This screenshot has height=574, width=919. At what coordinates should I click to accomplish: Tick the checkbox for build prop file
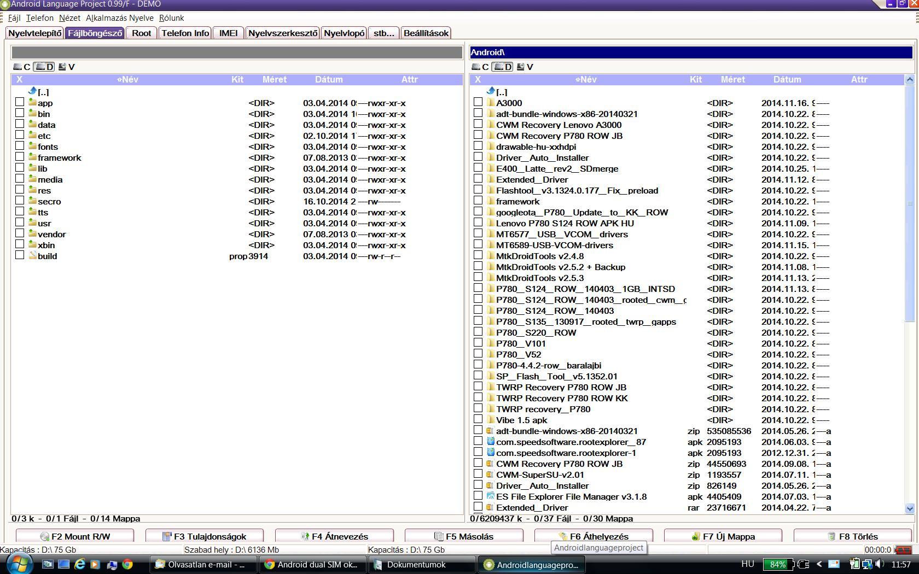20,255
